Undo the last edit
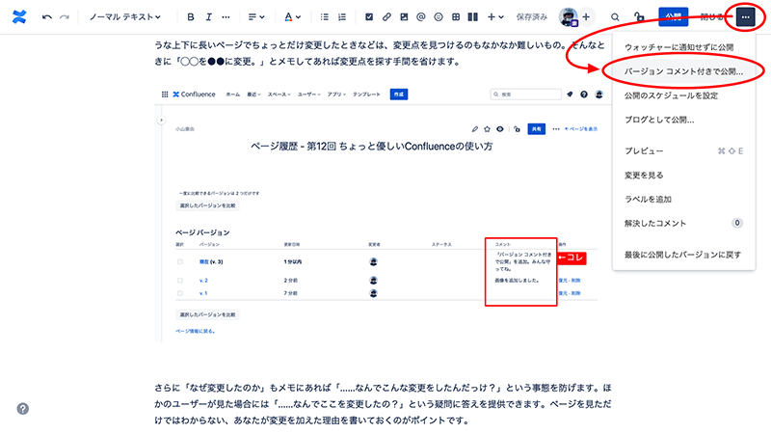 click(x=46, y=17)
